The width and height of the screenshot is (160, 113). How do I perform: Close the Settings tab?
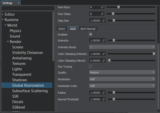[x=19, y=3]
